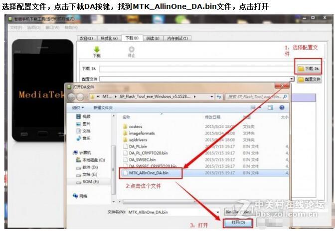Open the Bin File type filter dropdown
Image resolution: width=336 pixels, height=231 pixels.
pos(238,212)
